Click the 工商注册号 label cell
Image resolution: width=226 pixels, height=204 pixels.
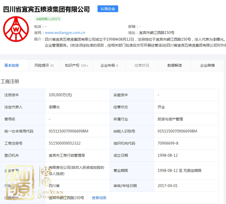(x=23, y=143)
